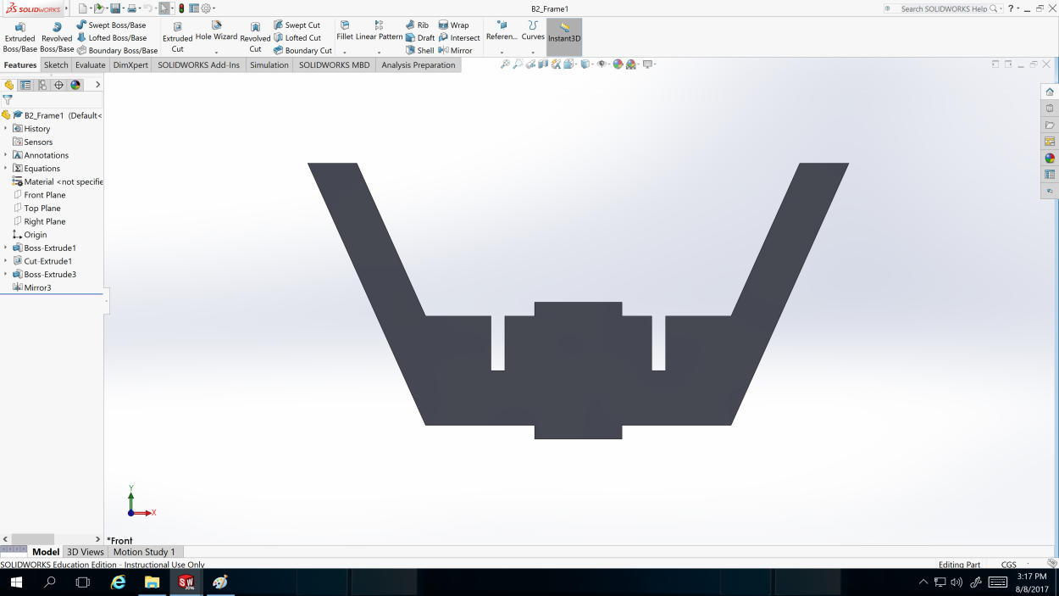Click the Search SOLIDWORKS Help field
The image size is (1059, 596).
(943, 8)
